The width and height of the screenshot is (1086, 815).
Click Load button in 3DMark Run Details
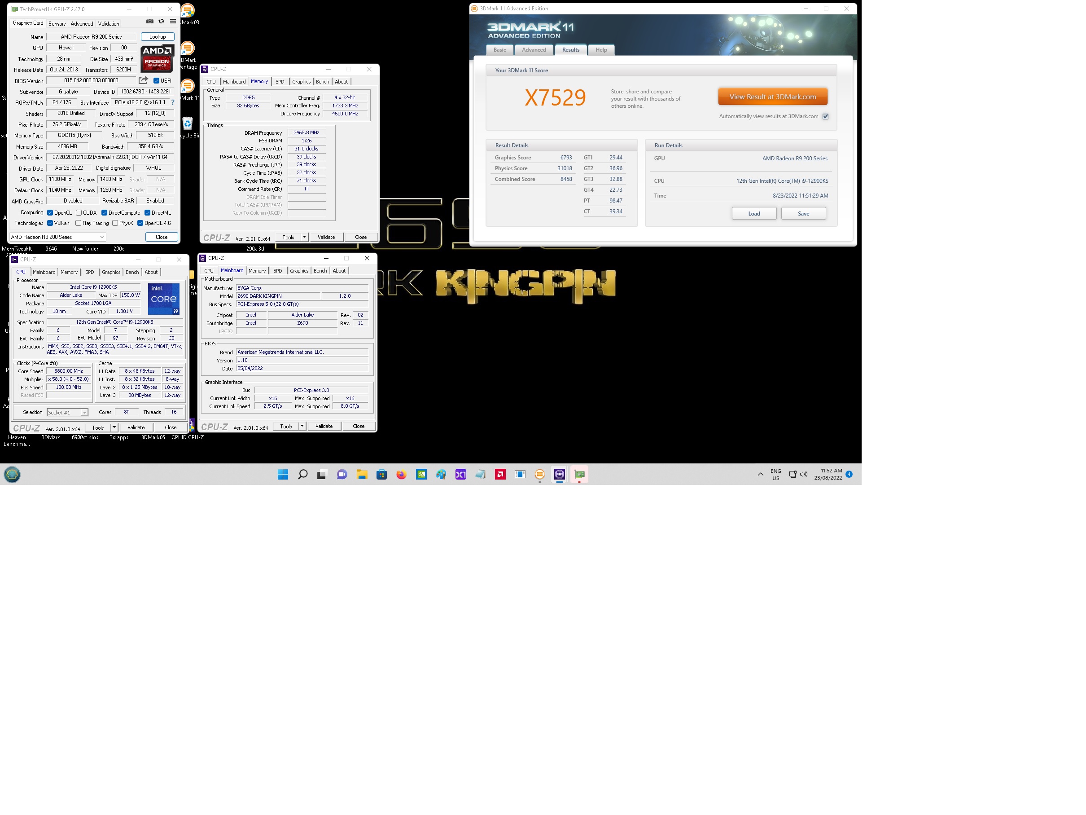click(754, 214)
